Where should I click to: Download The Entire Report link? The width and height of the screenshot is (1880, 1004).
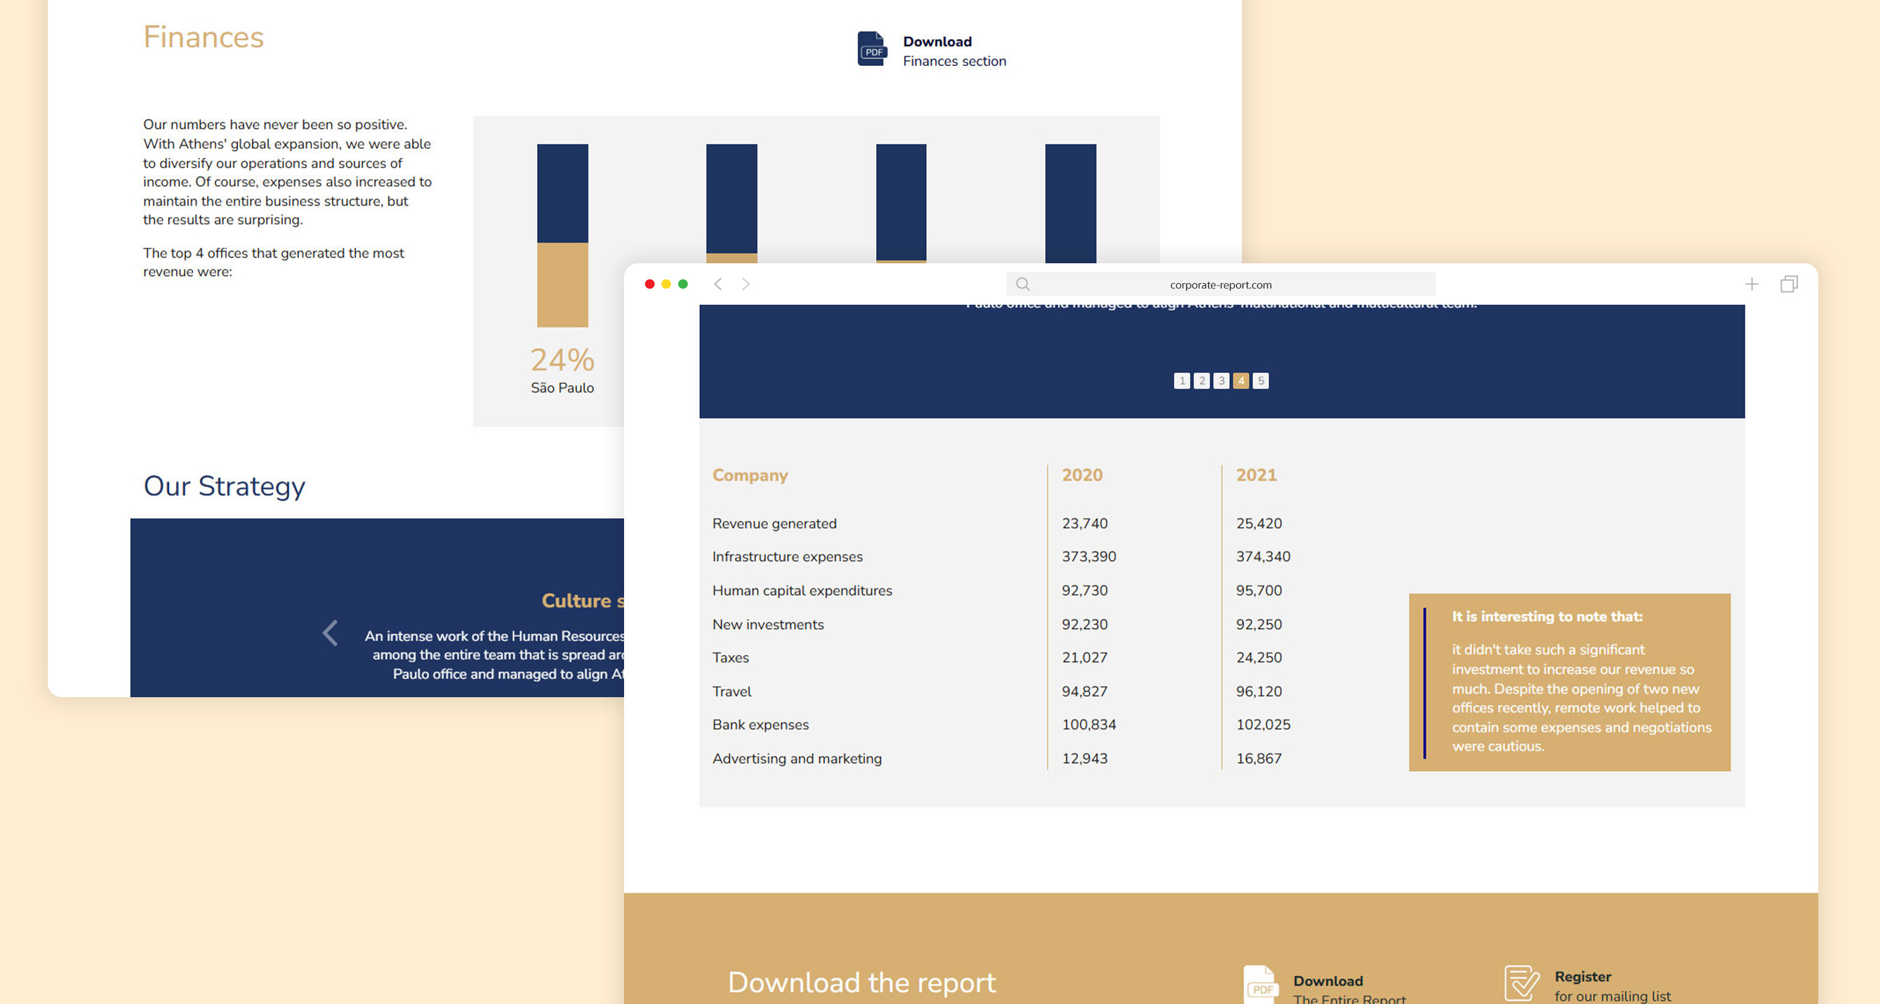point(1349,989)
